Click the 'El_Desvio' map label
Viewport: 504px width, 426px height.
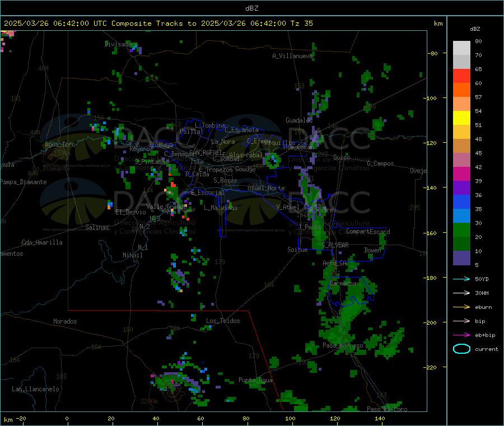[130, 212]
